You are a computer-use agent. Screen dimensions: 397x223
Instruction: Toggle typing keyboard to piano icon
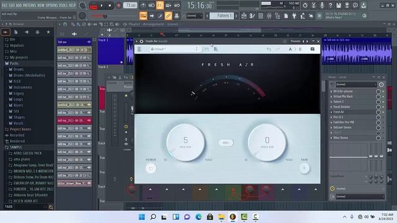(143, 15)
